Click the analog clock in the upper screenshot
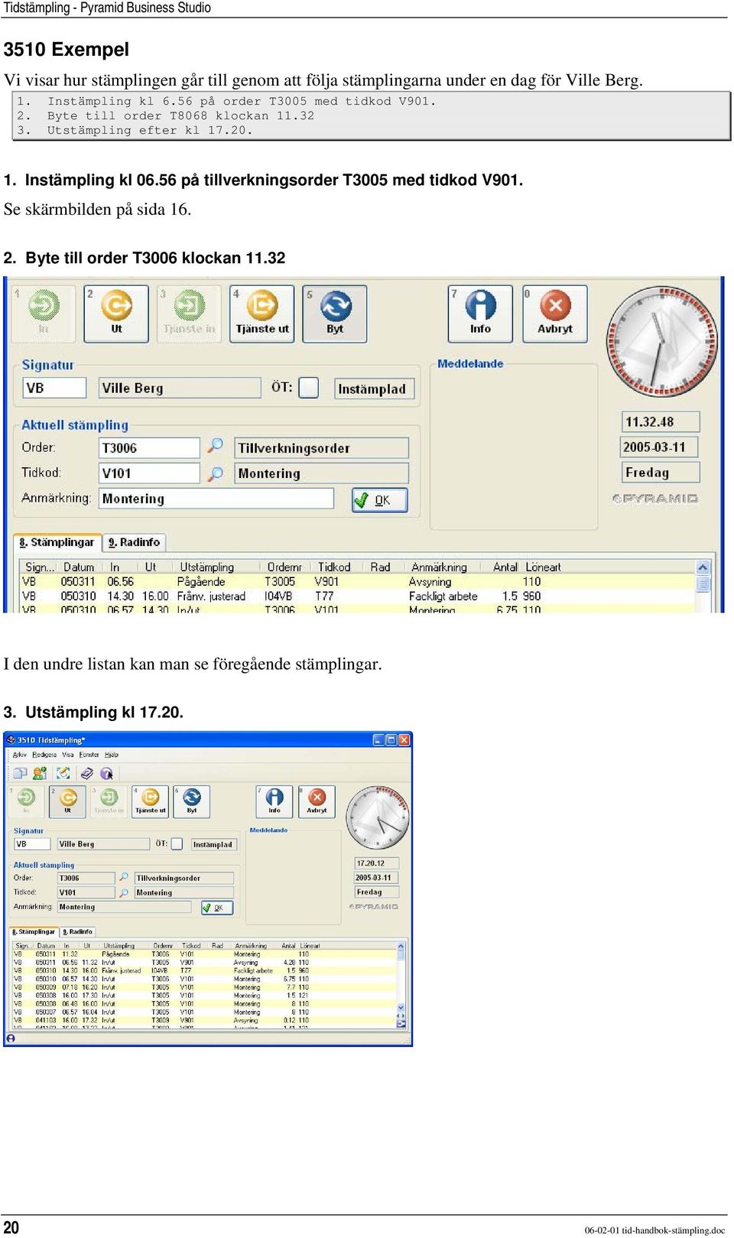This screenshot has width=734, height=1238. click(x=661, y=341)
